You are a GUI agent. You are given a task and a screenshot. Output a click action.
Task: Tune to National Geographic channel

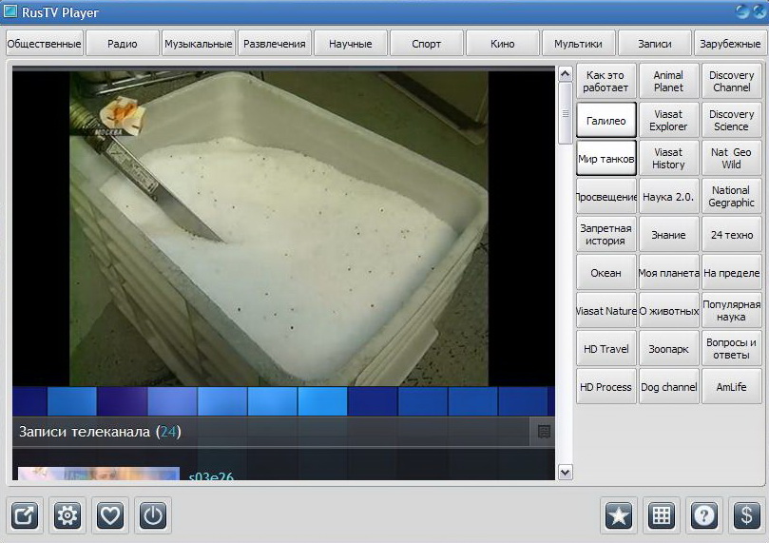click(x=731, y=197)
